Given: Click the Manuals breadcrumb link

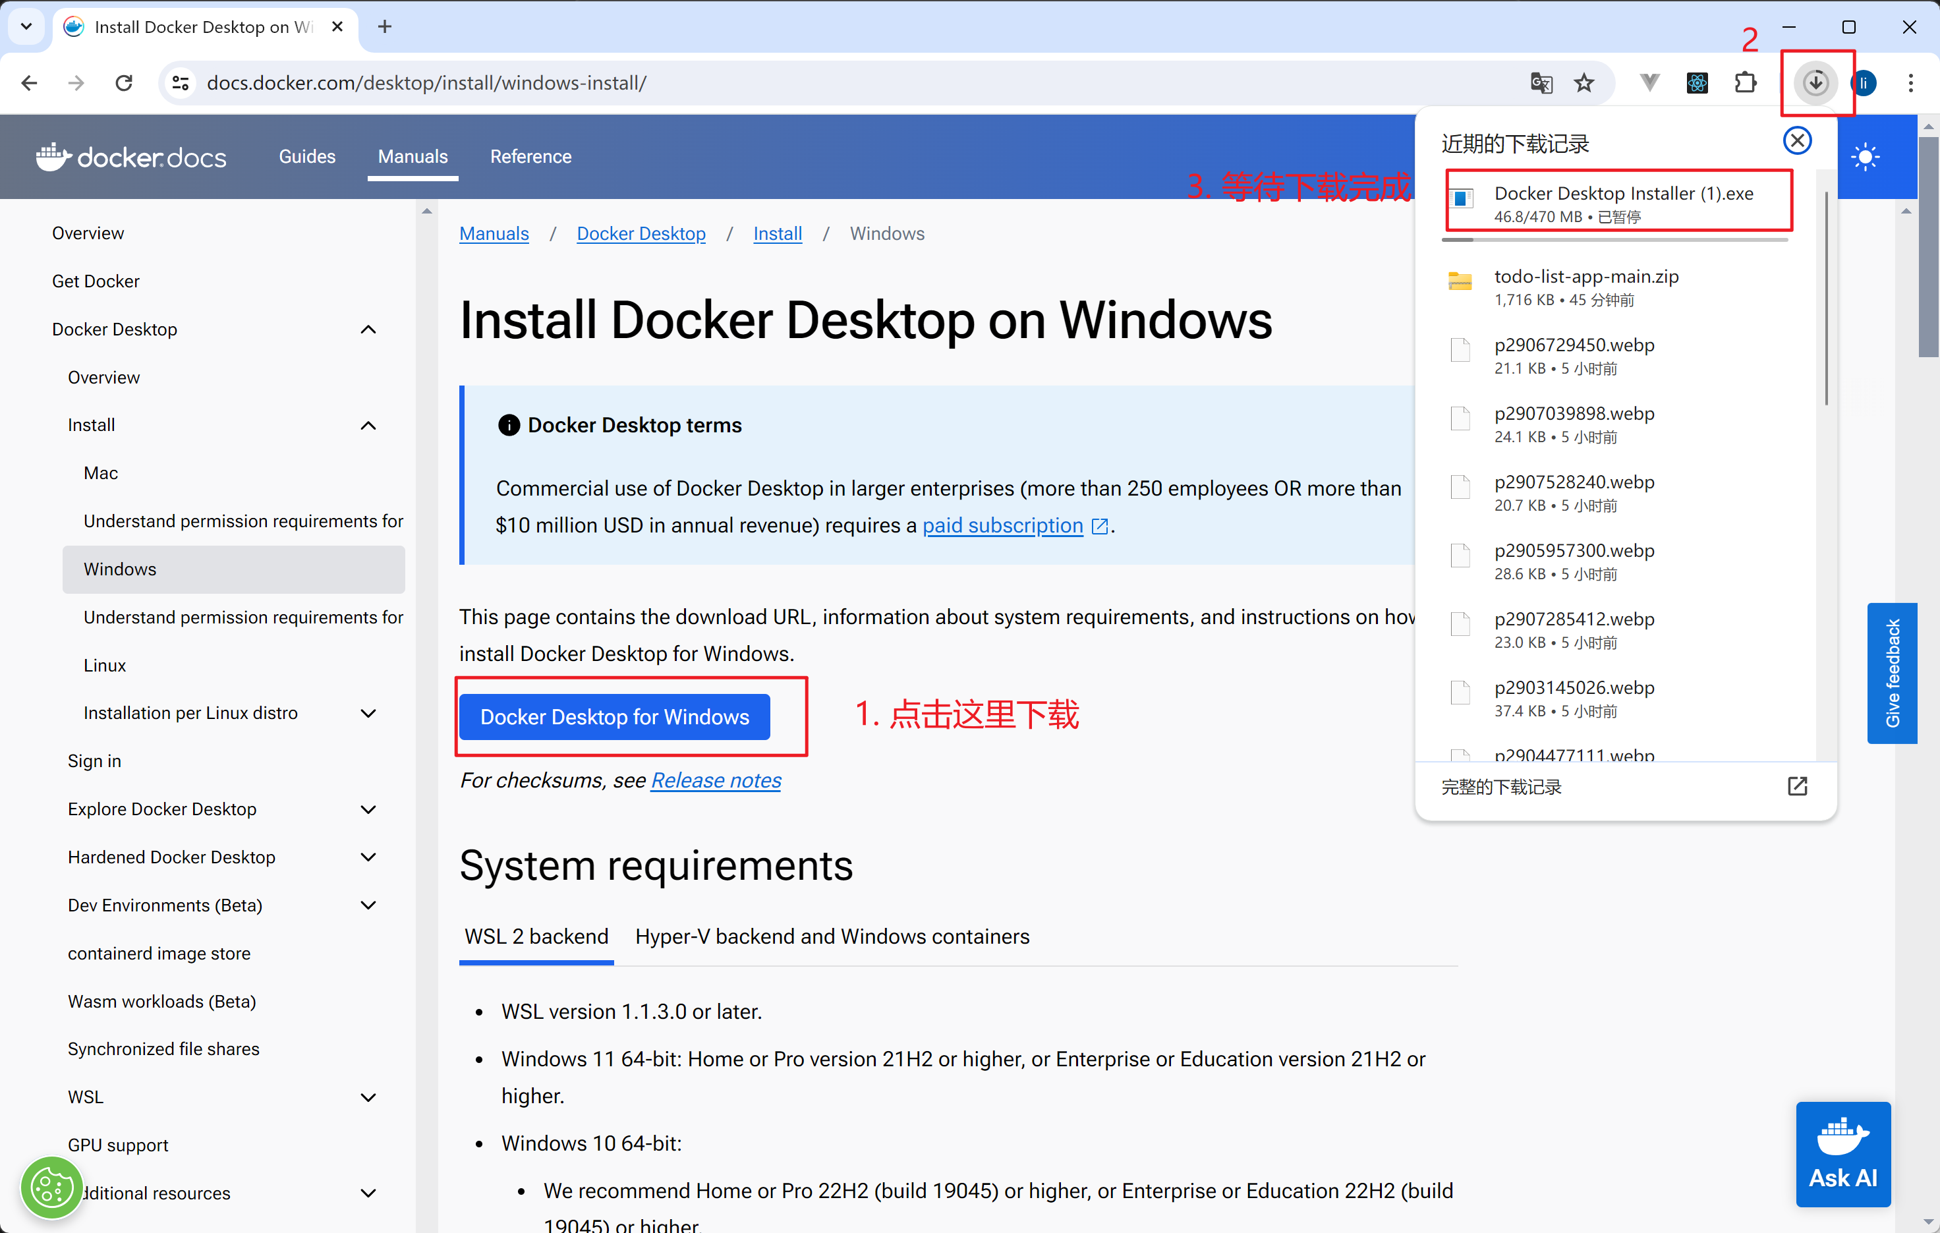Looking at the screenshot, I should (x=494, y=233).
